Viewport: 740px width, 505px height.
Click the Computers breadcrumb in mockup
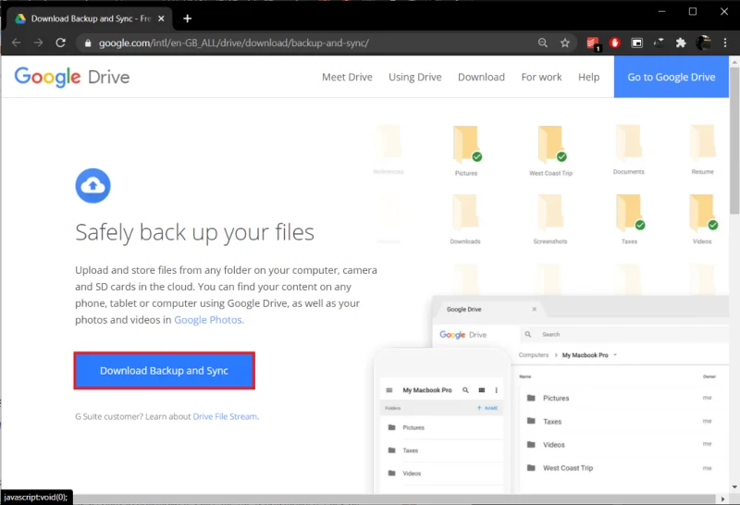tap(534, 355)
